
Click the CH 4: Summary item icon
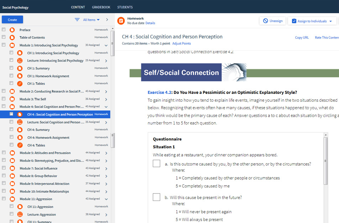pos(20,130)
